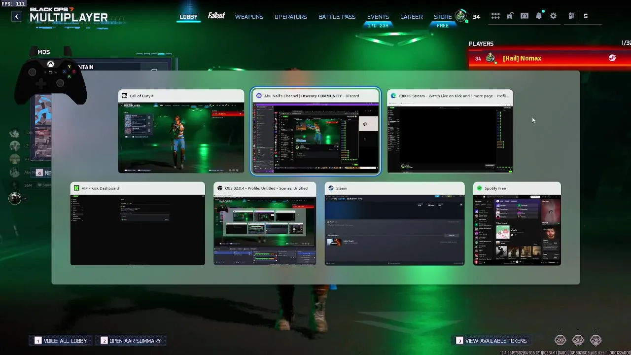Click VIEW AVAILABLE TOKENS button
The width and height of the screenshot is (631, 355).
(492, 341)
